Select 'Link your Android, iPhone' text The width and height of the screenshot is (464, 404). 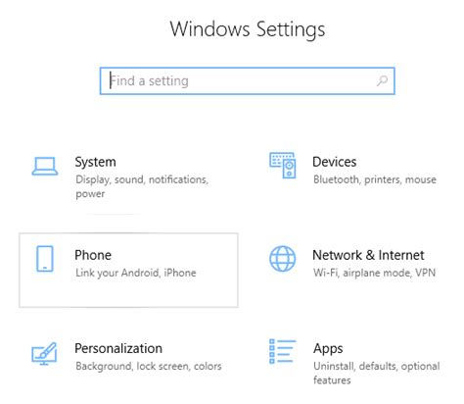[x=136, y=273]
